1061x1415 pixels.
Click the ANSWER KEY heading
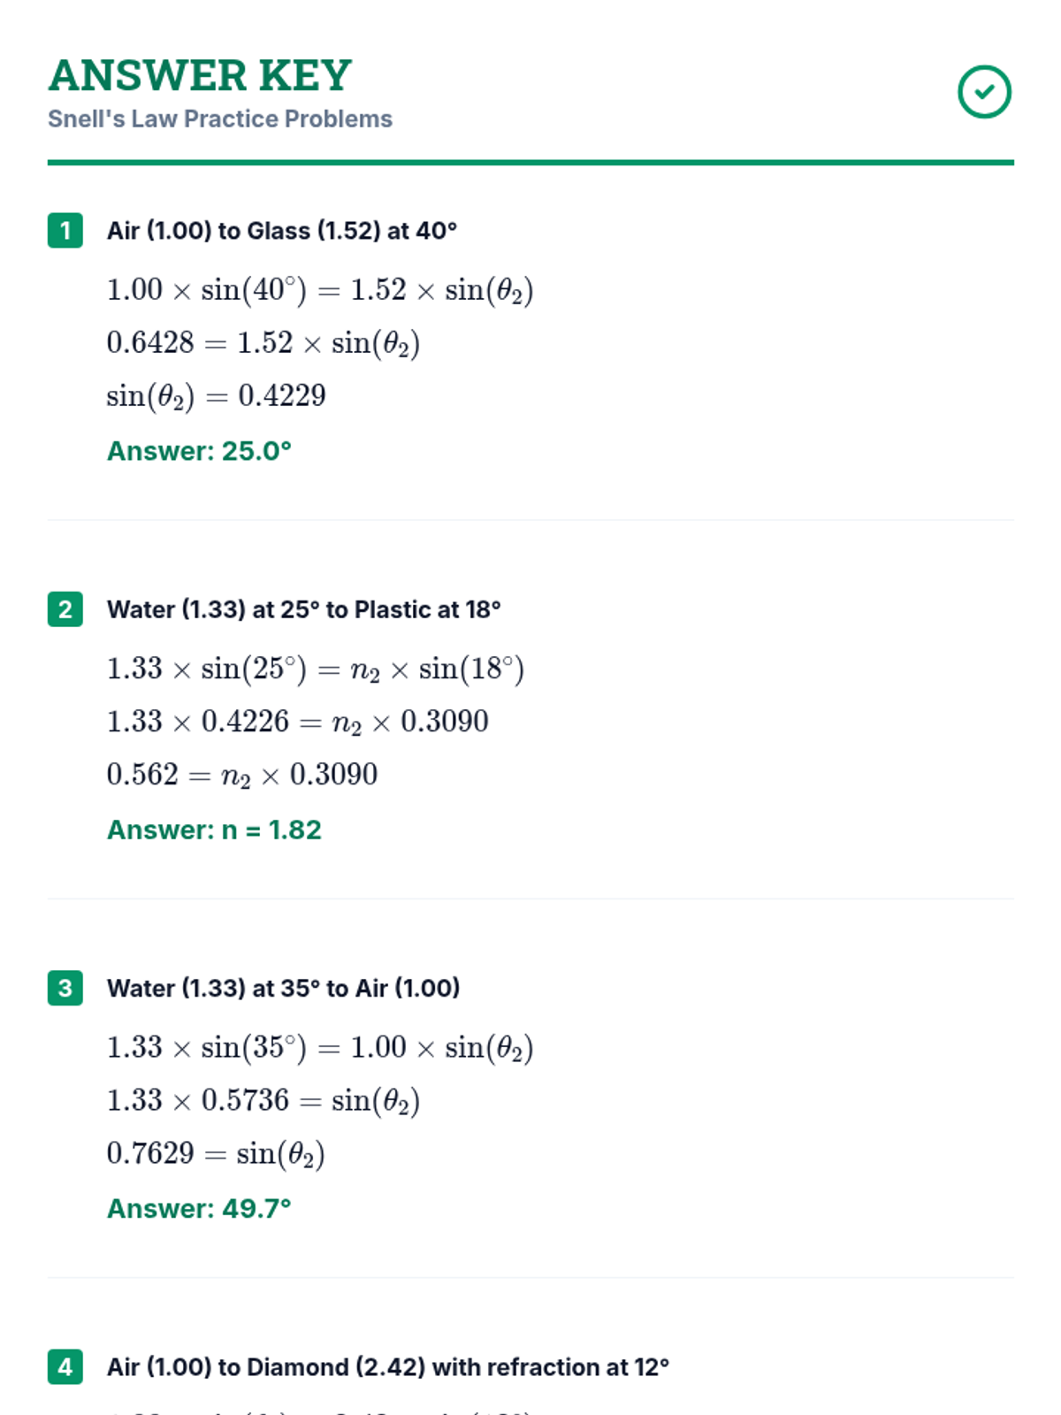point(200,75)
